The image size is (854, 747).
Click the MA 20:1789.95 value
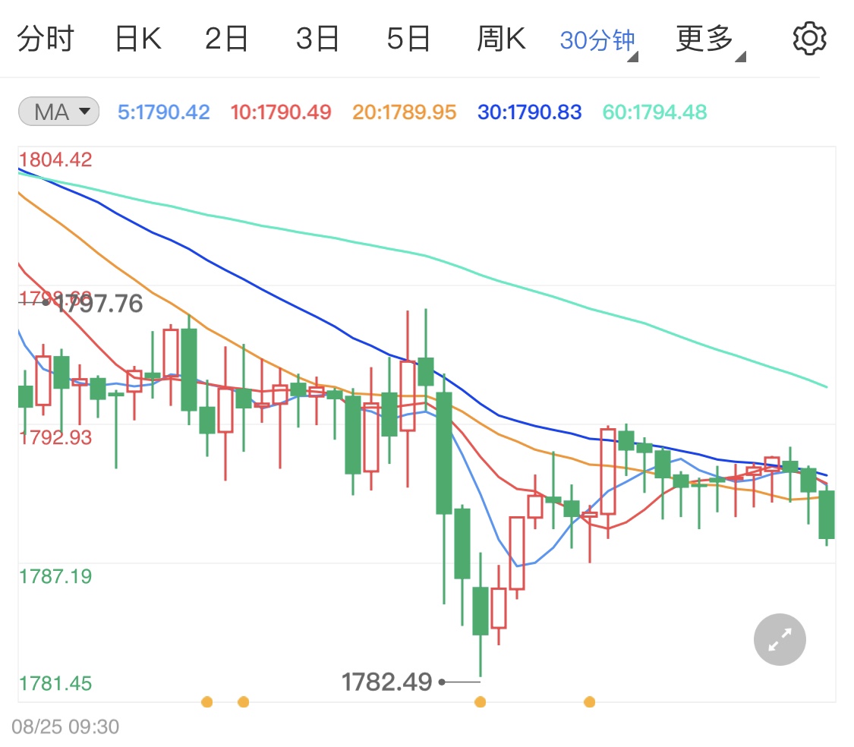pos(404,112)
